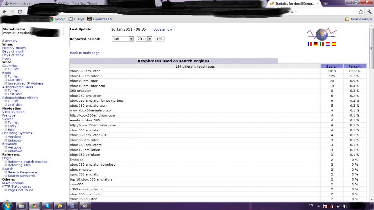Image resolution: width=374 pixels, height=210 pixels.
Task: Open the Countries link
Action: [10, 66]
